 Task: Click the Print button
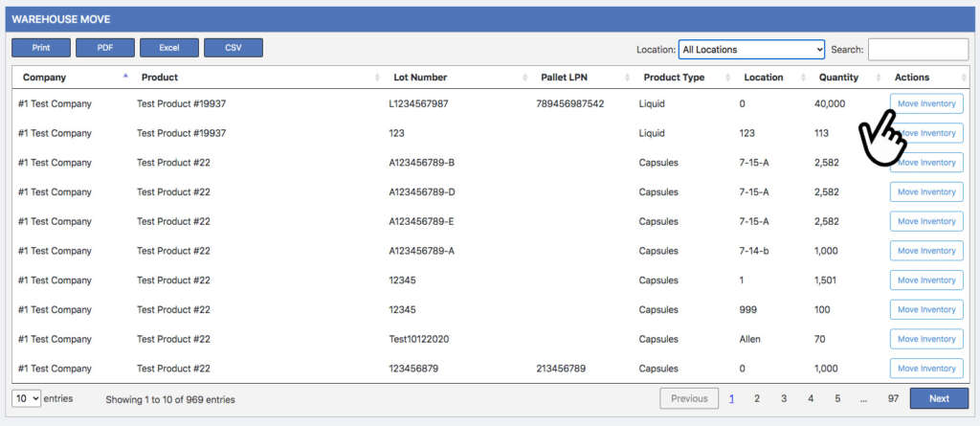(x=40, y=48)
